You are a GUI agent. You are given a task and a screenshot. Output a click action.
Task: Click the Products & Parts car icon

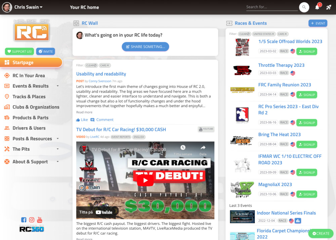[7, 117]
